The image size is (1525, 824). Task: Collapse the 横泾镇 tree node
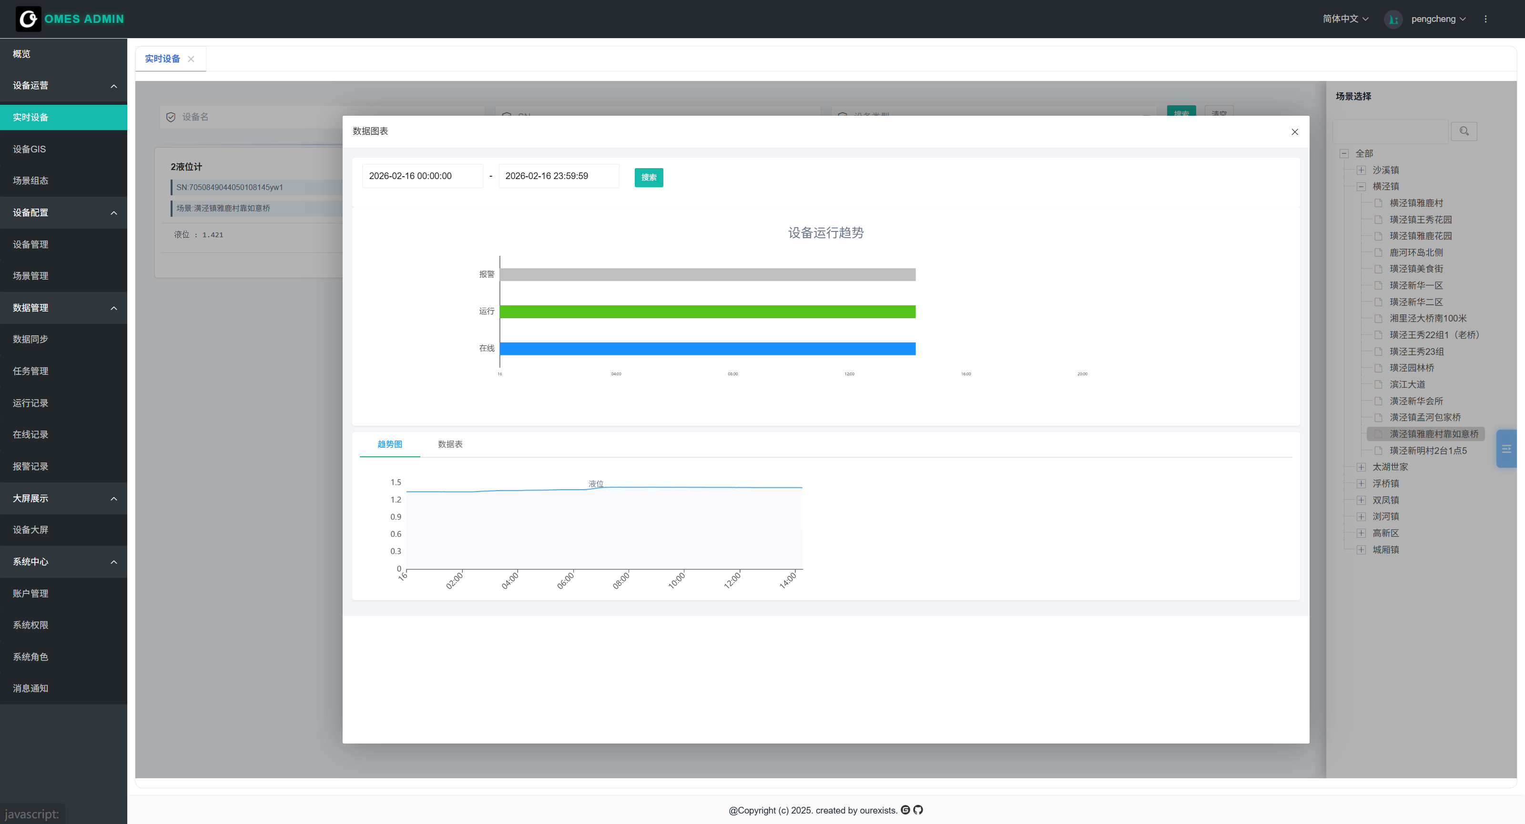click(x=1361, y=187)
